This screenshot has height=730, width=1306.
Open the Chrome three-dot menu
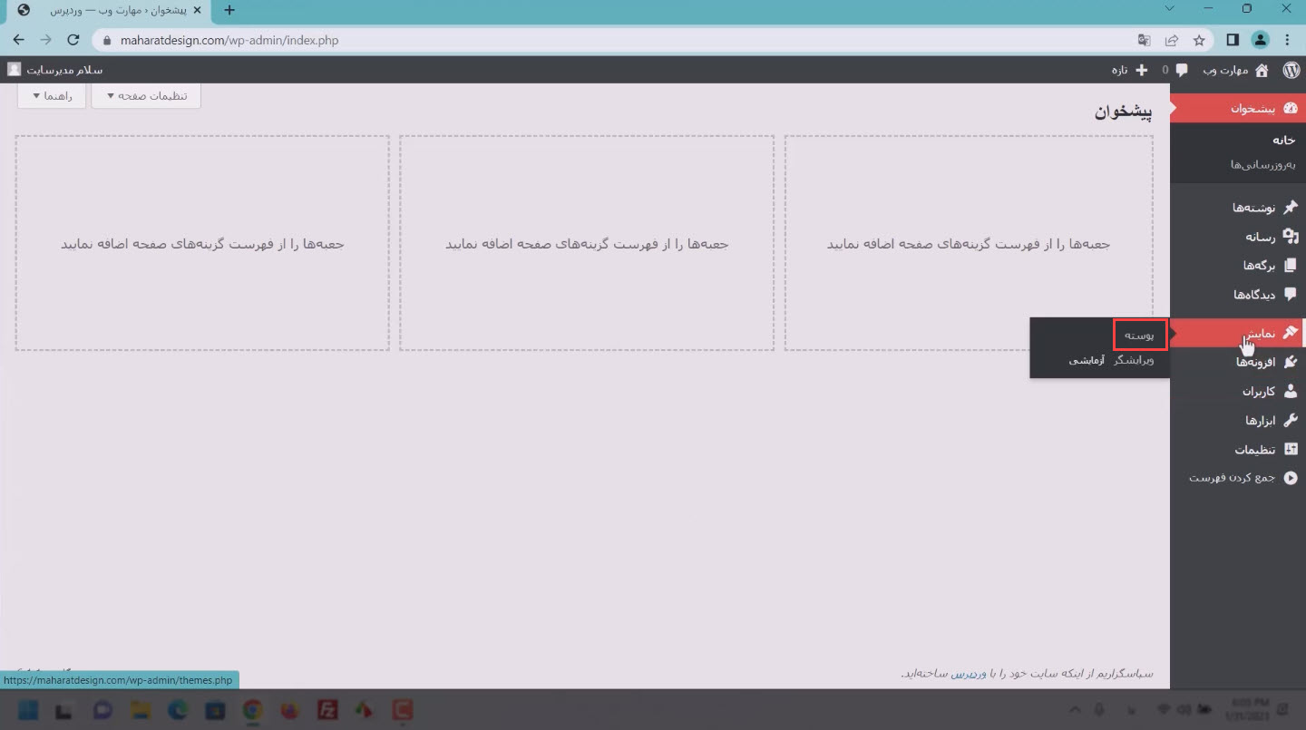(1288, 40)
